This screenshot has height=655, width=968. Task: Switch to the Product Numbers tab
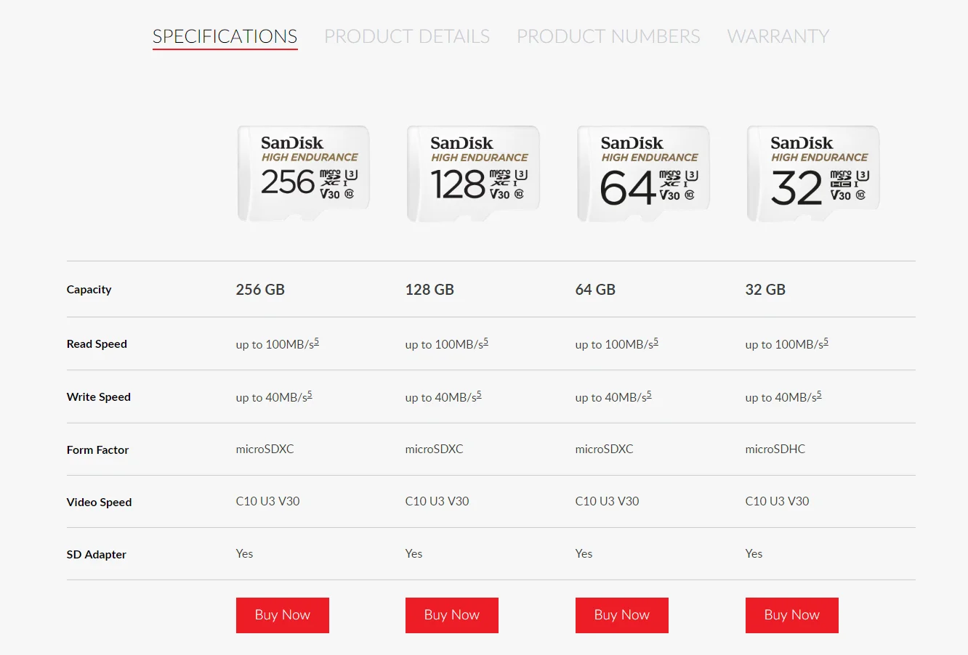(x=608, y=36)
